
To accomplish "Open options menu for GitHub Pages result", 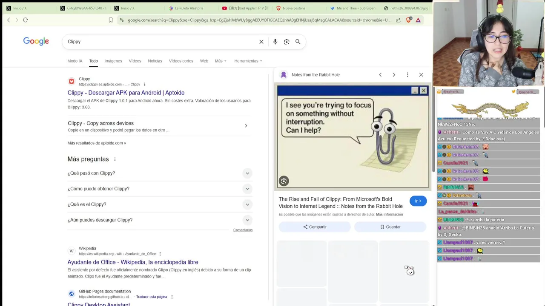I will (172, 297).
